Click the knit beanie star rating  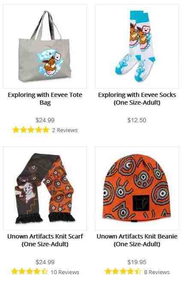pyautogui.click(x=123, y=272)
